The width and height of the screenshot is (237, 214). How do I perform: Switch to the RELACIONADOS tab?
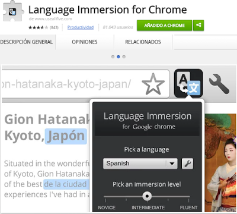[x=143, y=42]
